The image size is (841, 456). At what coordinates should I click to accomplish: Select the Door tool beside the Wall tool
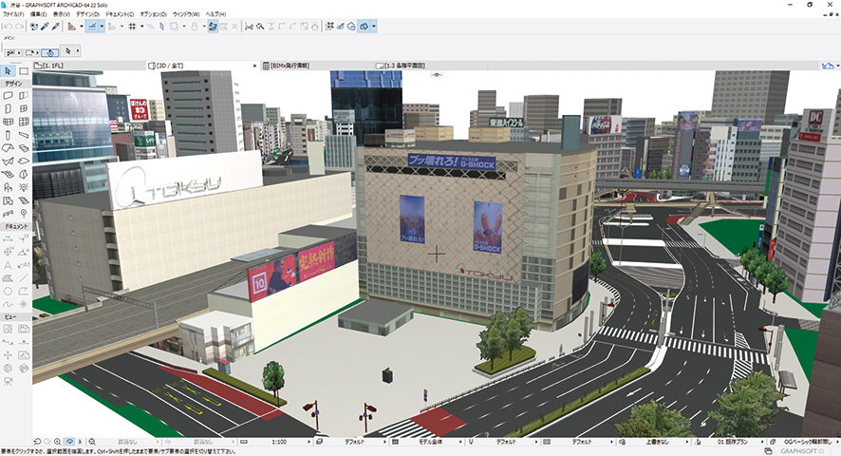(x=24, y=96)
